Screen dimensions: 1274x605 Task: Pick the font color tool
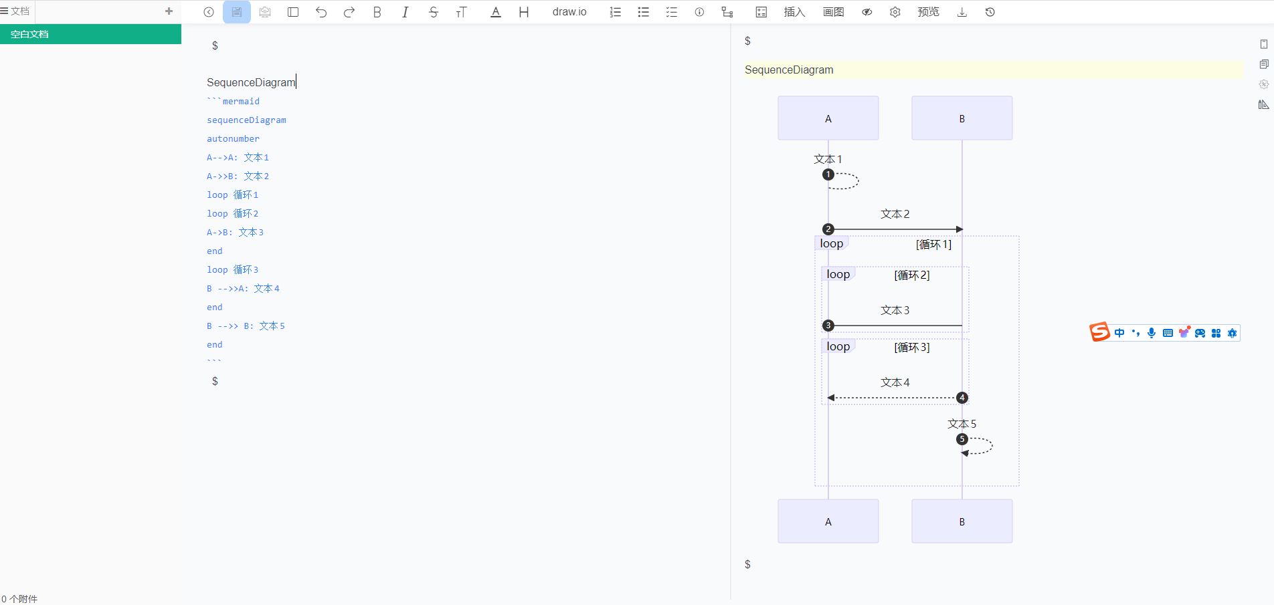click(496, 12)
